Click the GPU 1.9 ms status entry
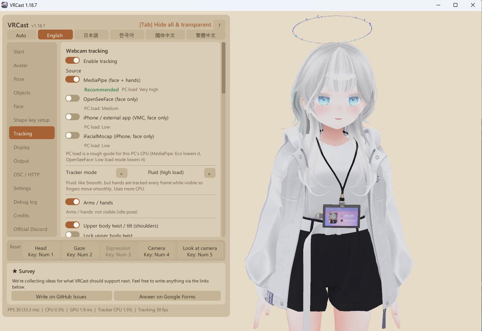This screenshot has height=331, width=482. click(x=81, y=310)
